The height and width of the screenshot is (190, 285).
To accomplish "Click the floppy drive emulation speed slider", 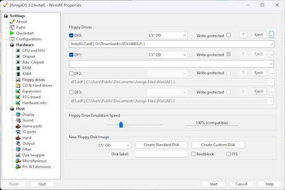I will pos(121,125).
